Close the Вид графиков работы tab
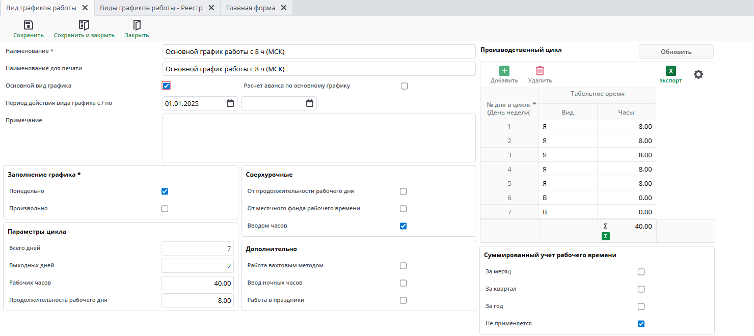 [x=85, y=8]
